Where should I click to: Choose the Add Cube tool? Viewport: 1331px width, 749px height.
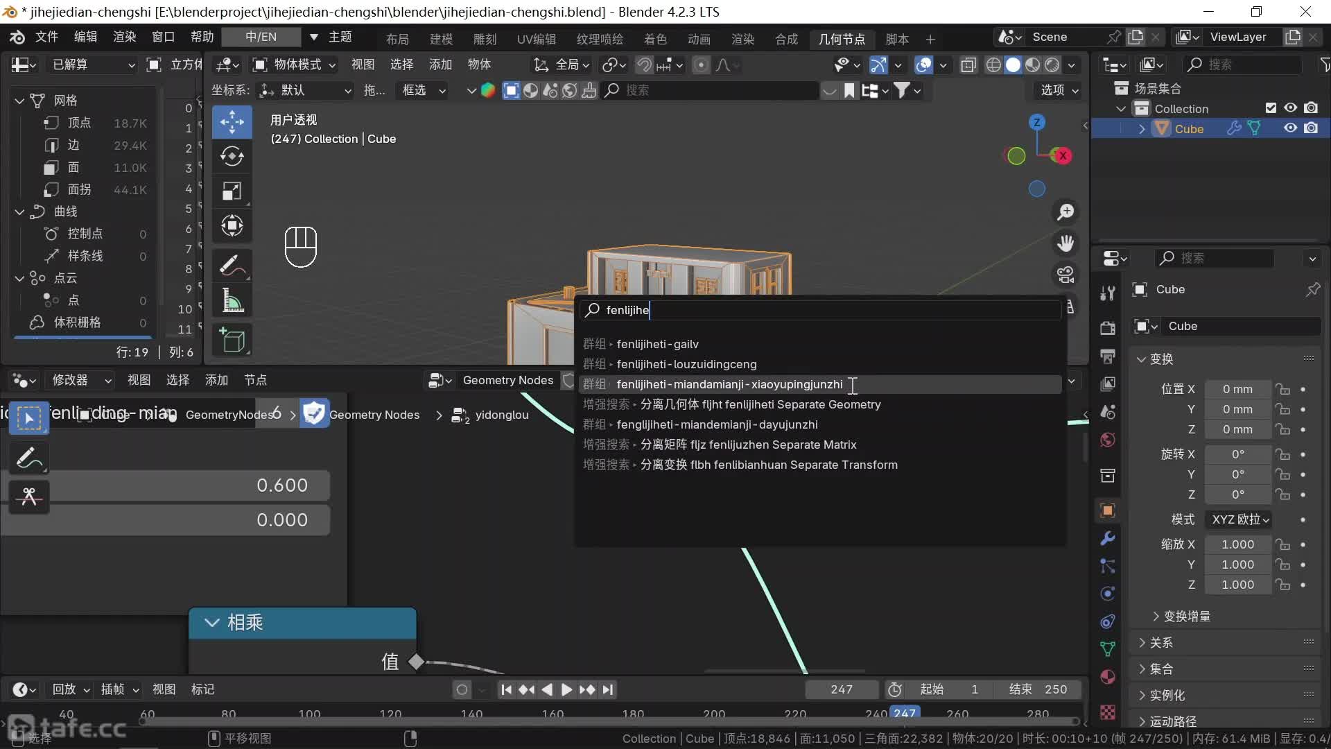click(232, 340)
